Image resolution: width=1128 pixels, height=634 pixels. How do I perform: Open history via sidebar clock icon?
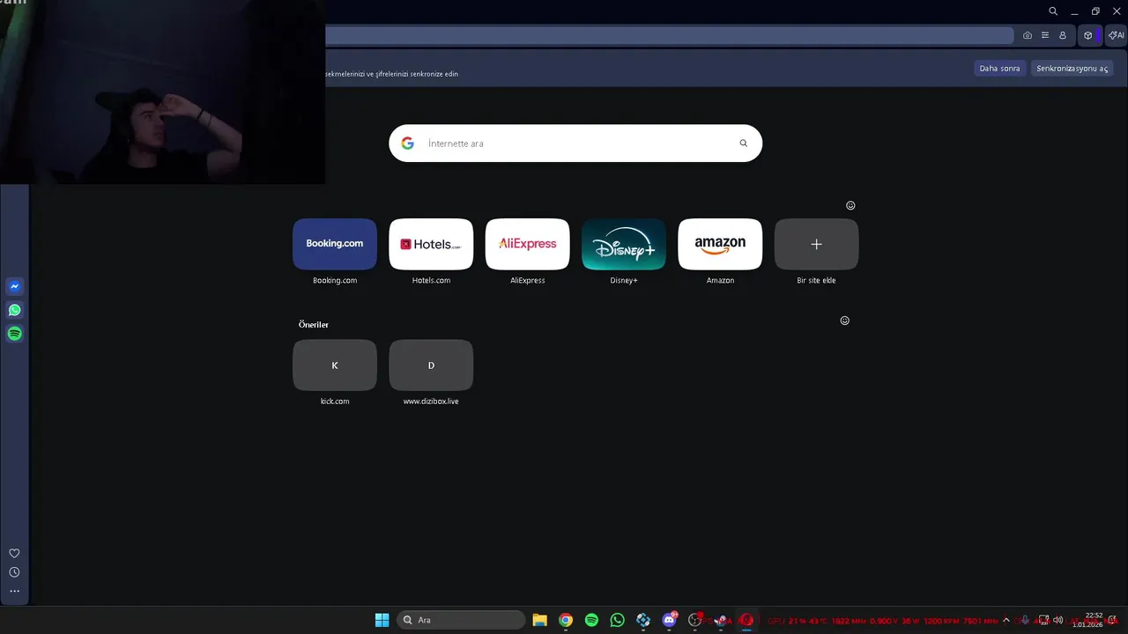click(14, 572)
